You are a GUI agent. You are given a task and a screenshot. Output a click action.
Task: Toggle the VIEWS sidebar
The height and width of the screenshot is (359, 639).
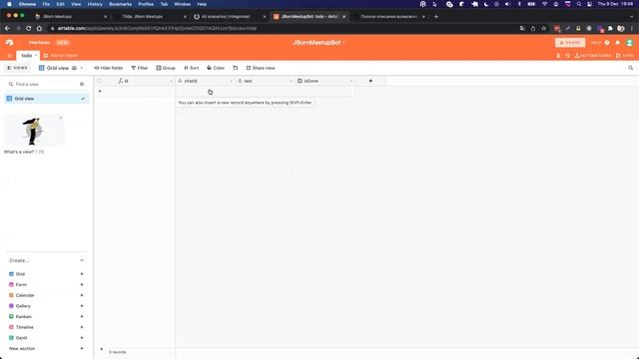(x=18, y=68)
